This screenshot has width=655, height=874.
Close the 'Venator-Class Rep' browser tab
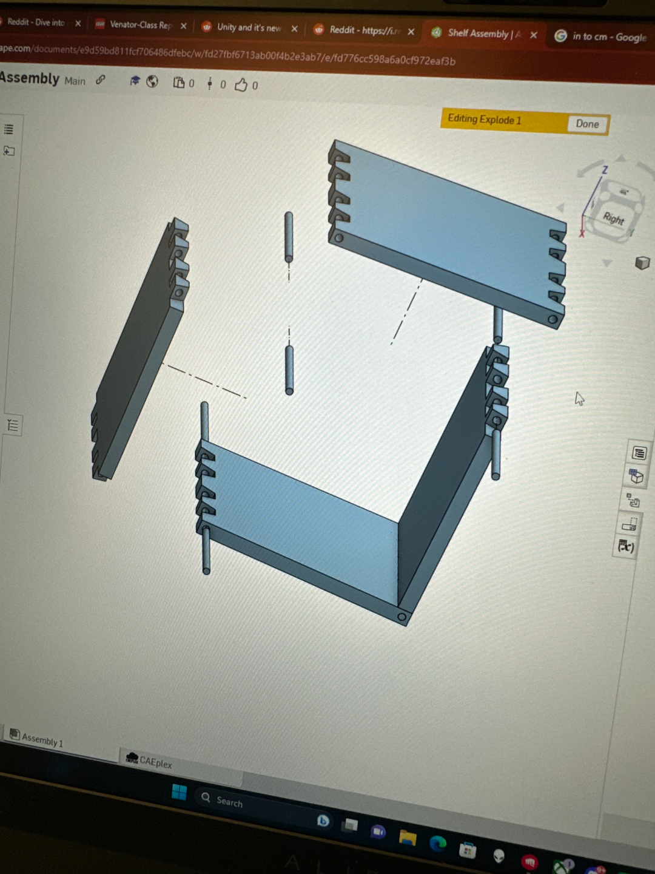[184, 26]
